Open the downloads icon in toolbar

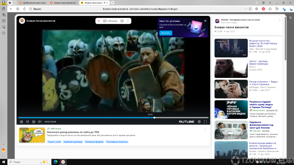[291, 9]
